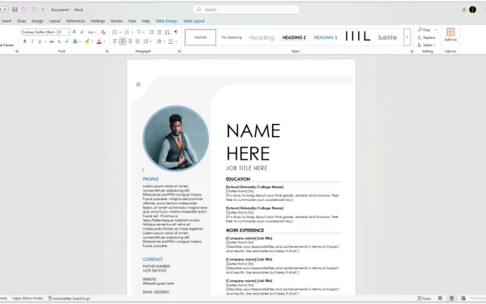486x304 pixels.
Task: Open the References tab
Action: click(75, 21)
